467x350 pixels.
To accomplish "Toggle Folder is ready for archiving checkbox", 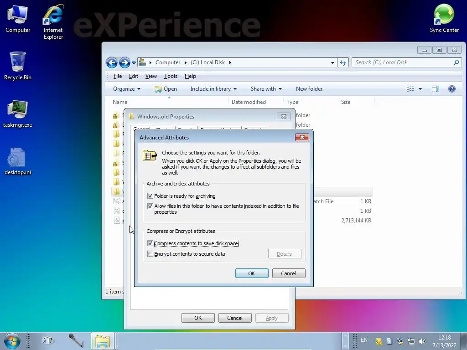I will [x=150, y=196].
